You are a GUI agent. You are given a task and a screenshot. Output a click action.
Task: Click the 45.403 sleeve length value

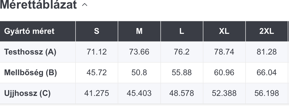139,93
